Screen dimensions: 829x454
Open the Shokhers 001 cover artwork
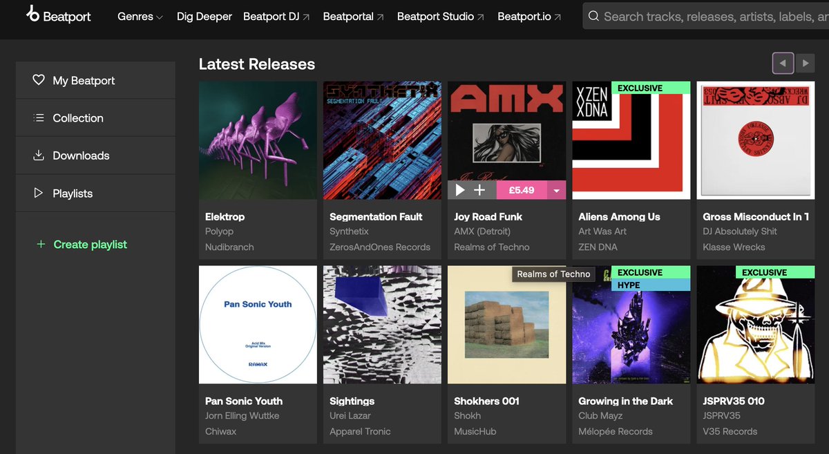coord(506,325)
